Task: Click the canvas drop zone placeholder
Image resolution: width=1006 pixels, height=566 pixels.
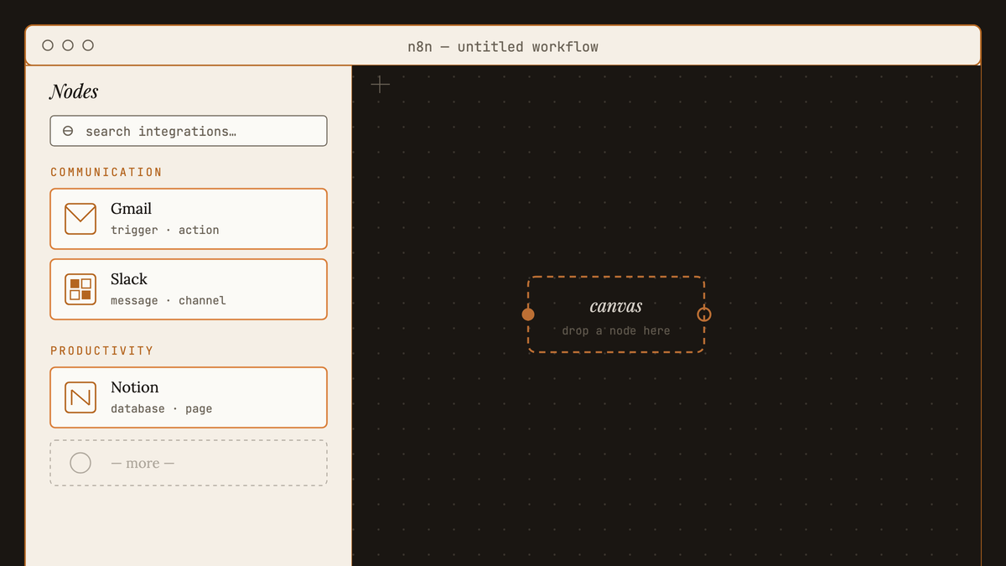Action: point(616,314)
